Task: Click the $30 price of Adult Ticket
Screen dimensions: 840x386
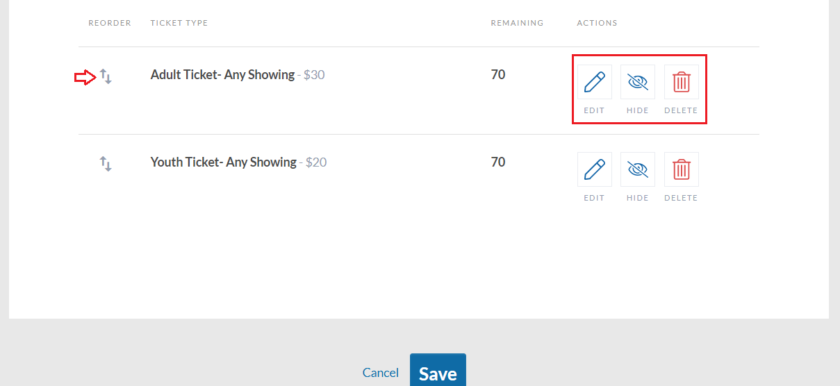Action: [314, 74]
